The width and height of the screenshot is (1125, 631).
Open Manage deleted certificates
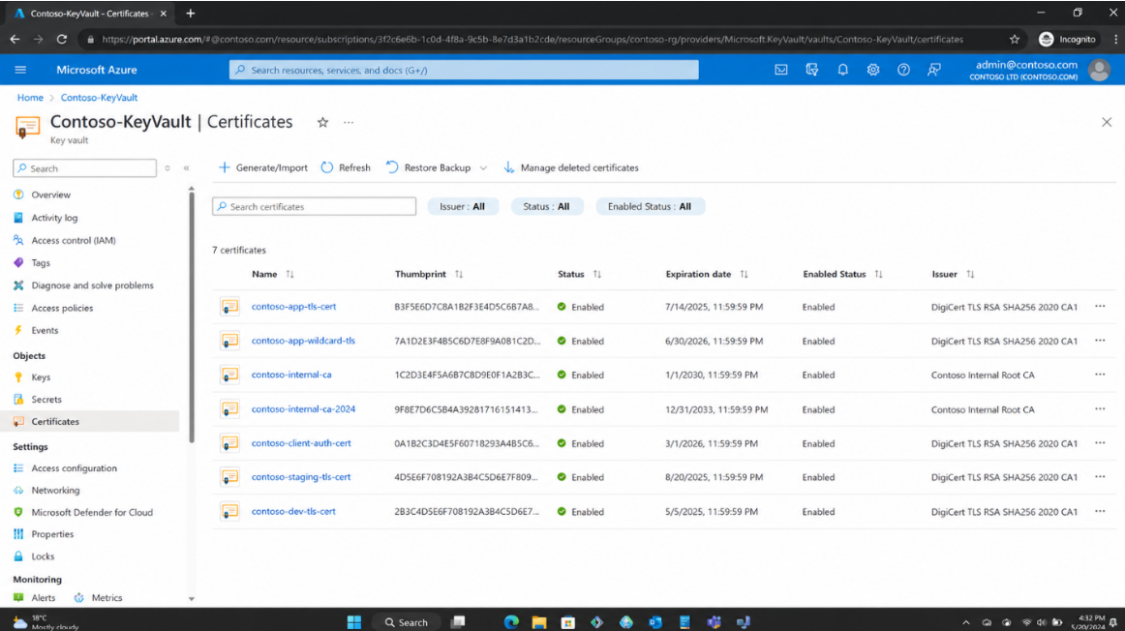(571, 167)
